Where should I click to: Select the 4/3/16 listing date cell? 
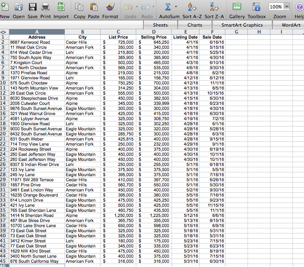point(186,62)
